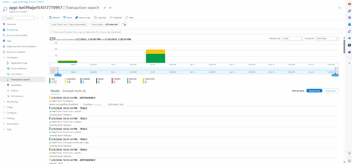Focus the sidebar Search box
Screen dimensions: 352x164
click(18, 18)
